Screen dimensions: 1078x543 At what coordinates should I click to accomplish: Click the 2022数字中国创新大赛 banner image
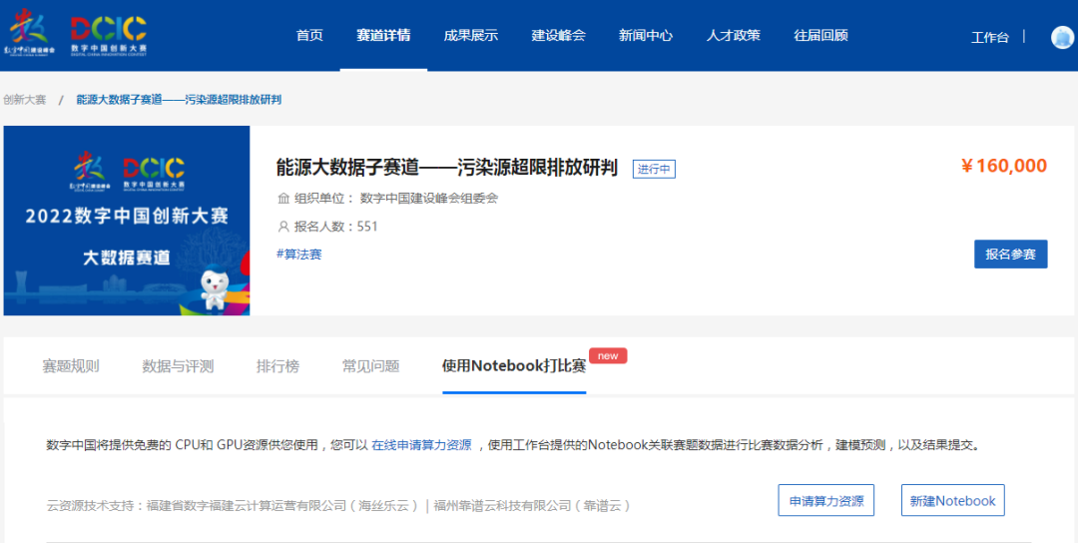(x=127, y=221)
